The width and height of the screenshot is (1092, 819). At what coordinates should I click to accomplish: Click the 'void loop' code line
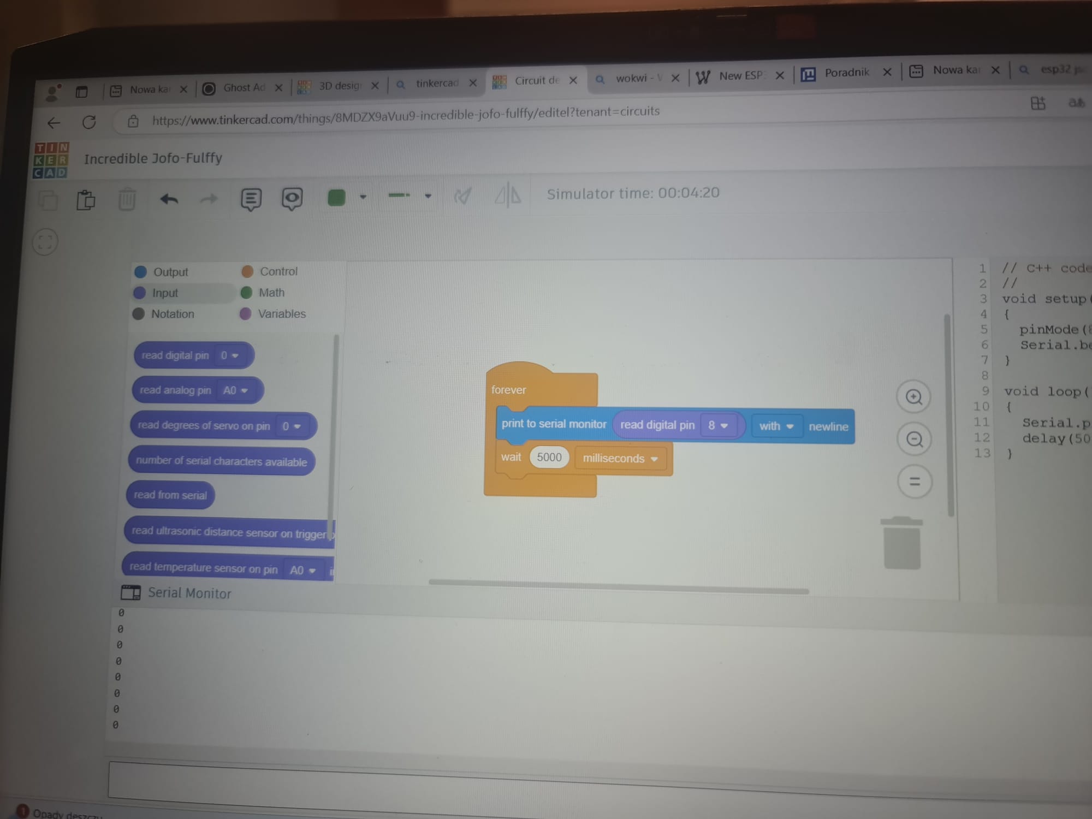1046,391
